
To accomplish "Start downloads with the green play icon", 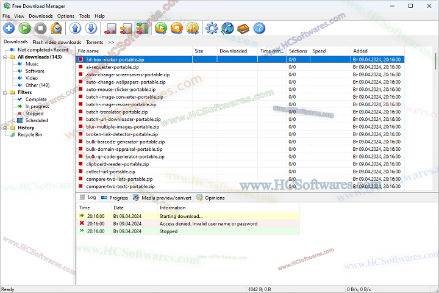I will pos(24,28).
